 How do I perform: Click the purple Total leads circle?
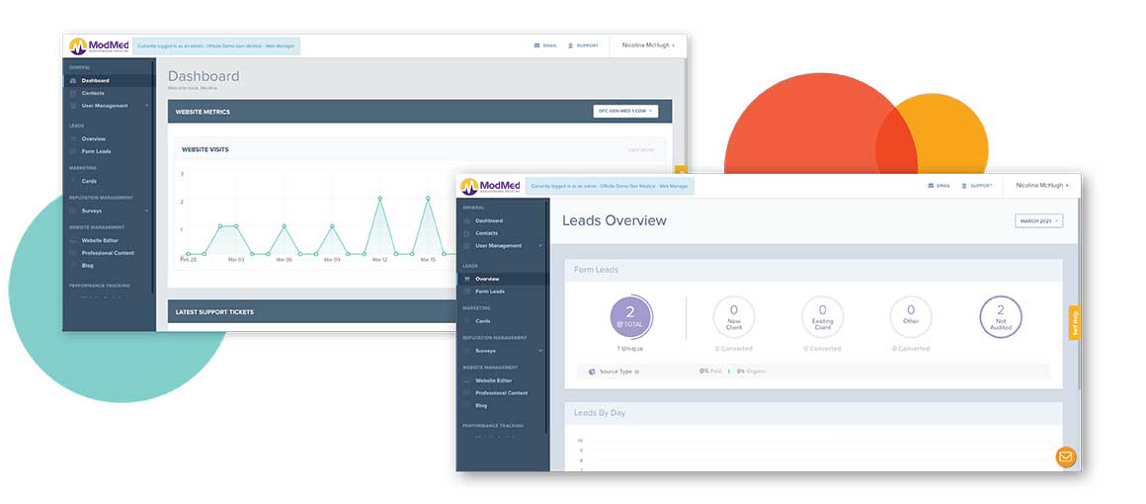[x=630, y=316]
